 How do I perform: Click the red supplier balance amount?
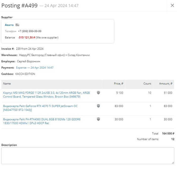coord(27,38)
